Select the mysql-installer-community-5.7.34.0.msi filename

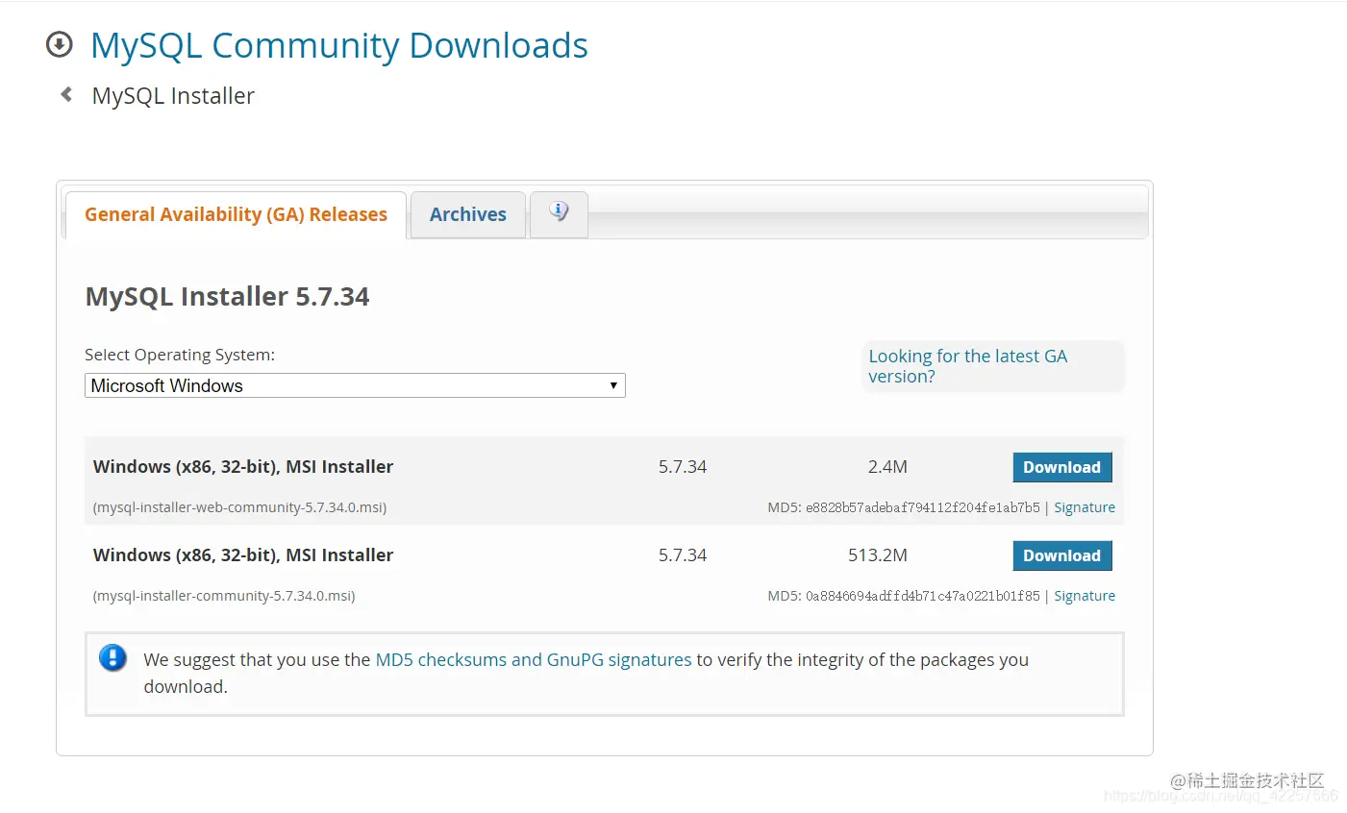pyautogui.click(x=224, y=596)
